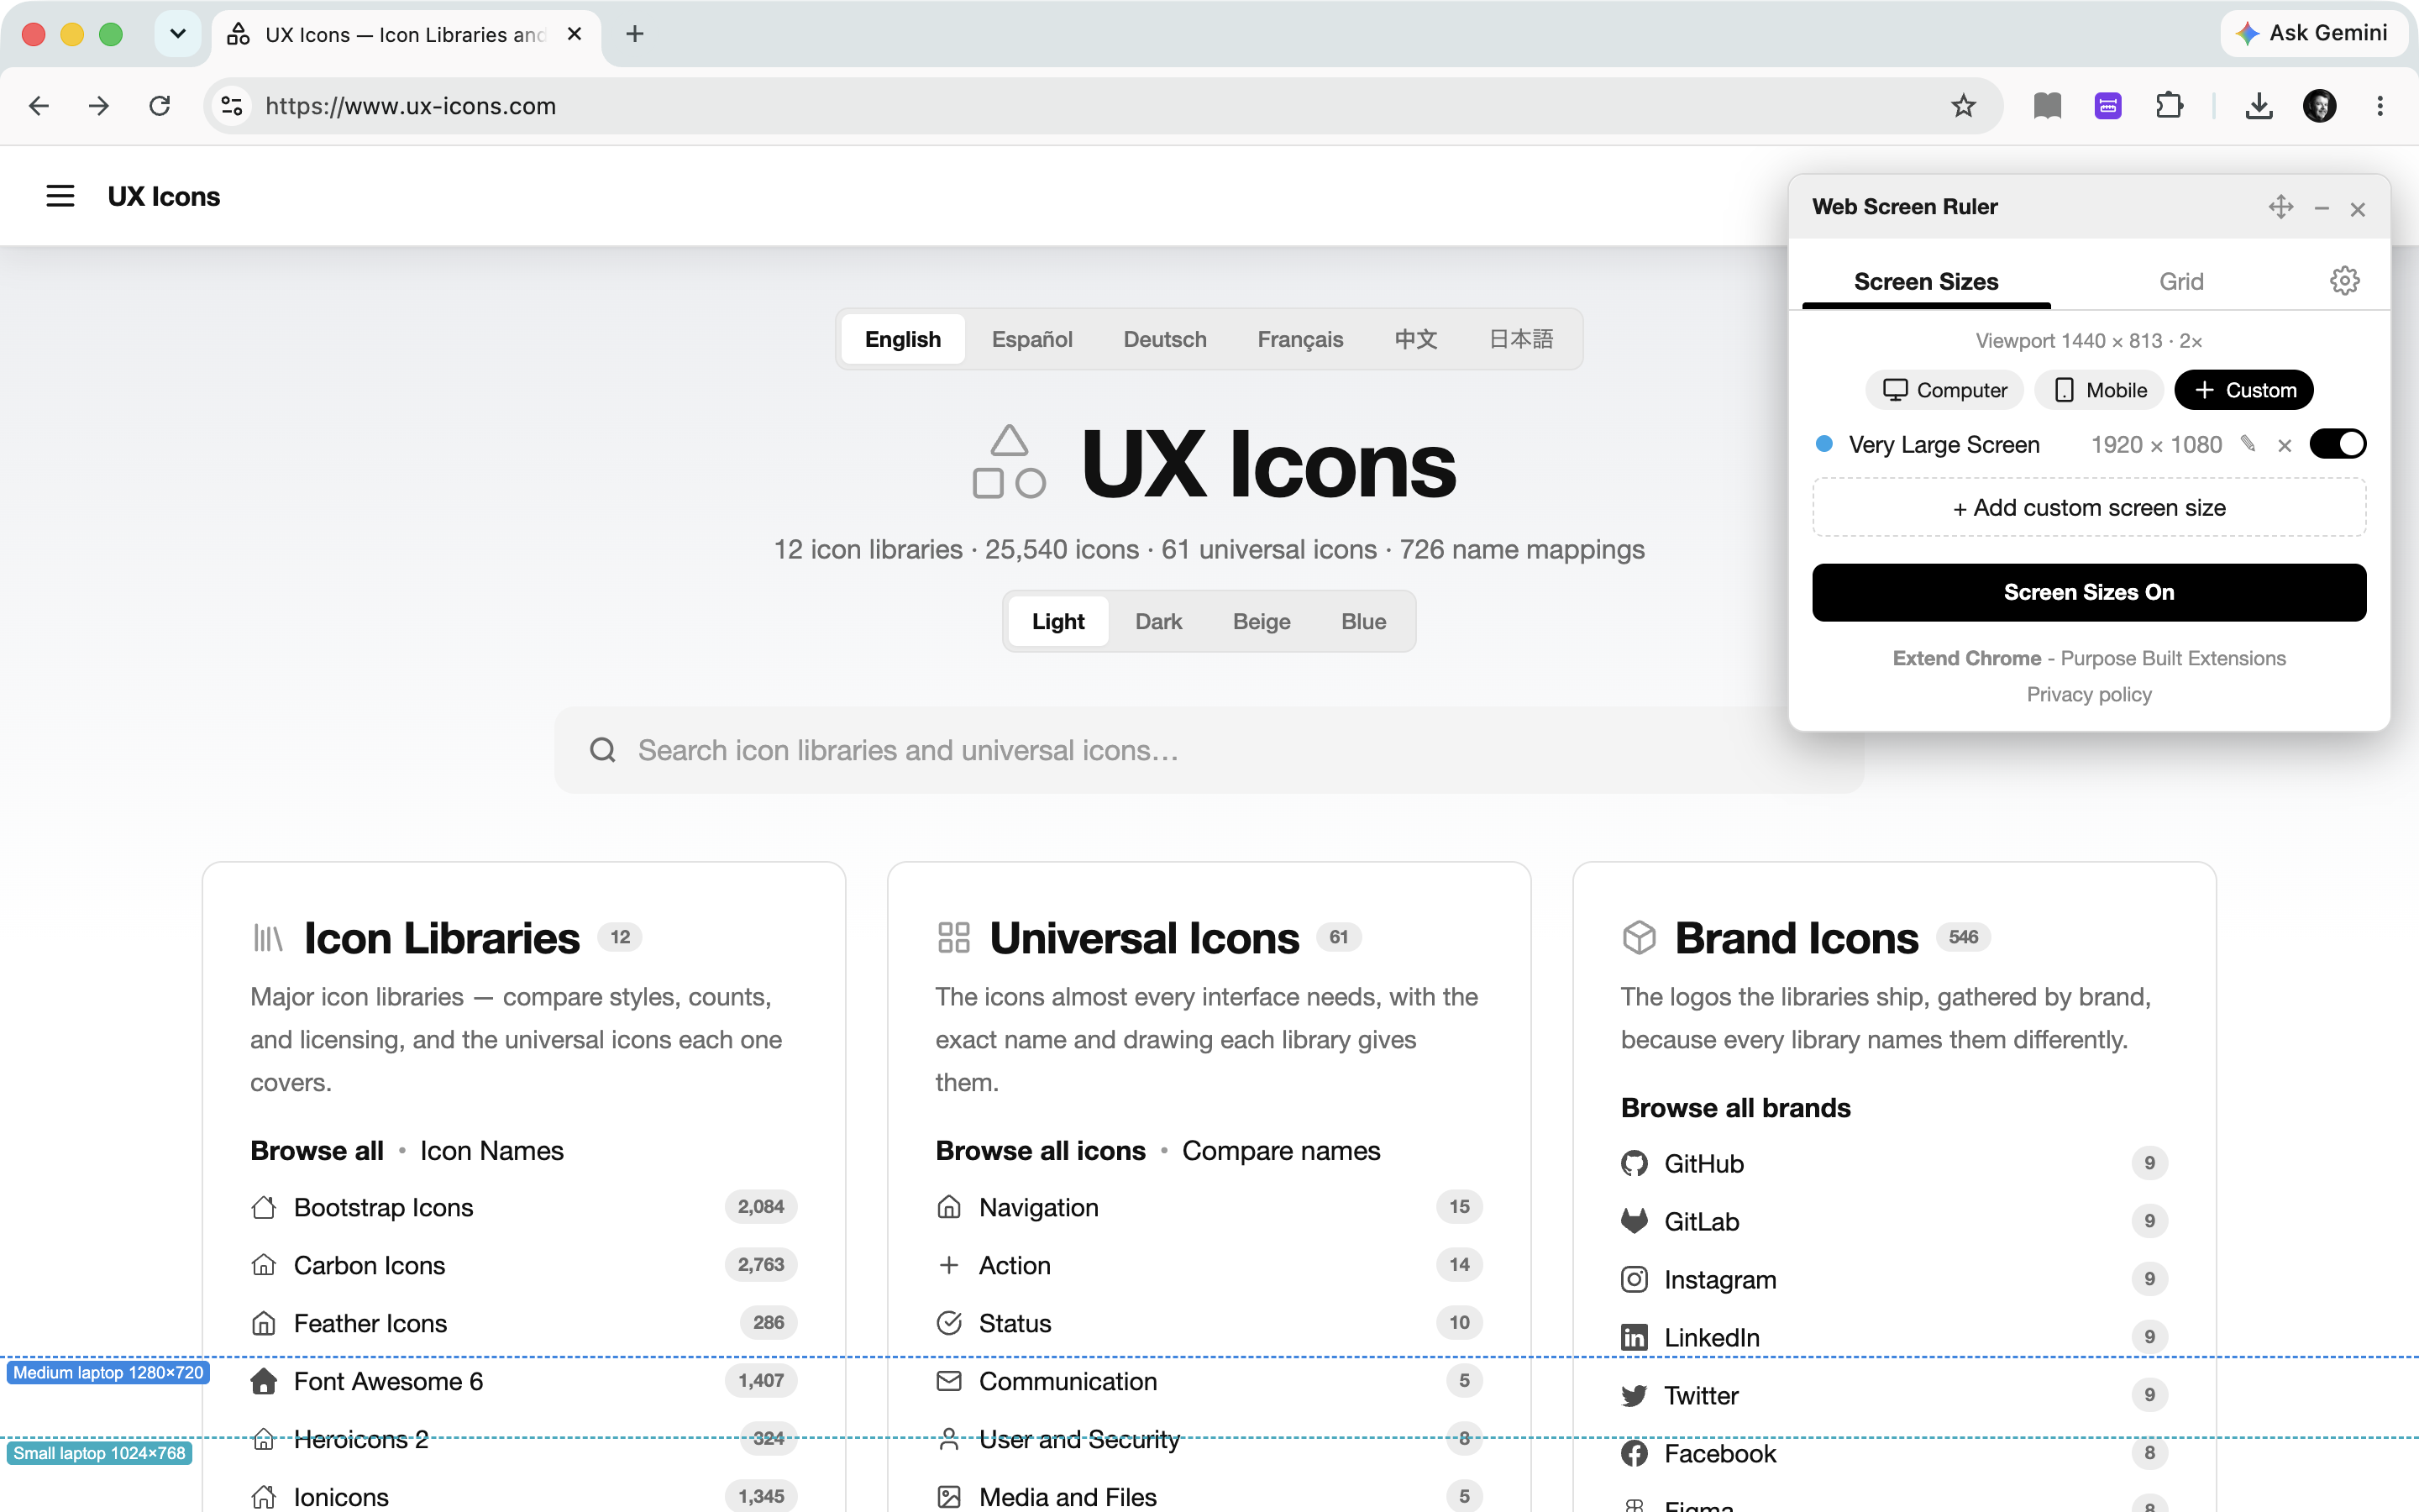
Task: Open the Bootstrap Icons library link
Action: (383, 1207)
